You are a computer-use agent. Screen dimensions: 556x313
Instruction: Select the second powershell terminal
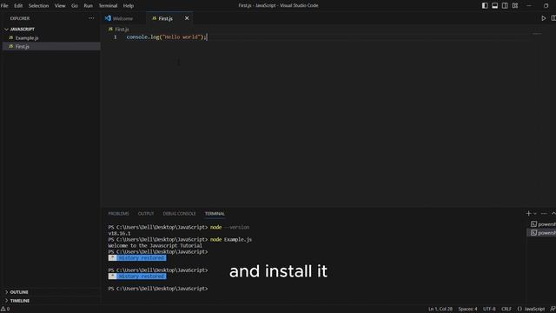pos(542,233)
